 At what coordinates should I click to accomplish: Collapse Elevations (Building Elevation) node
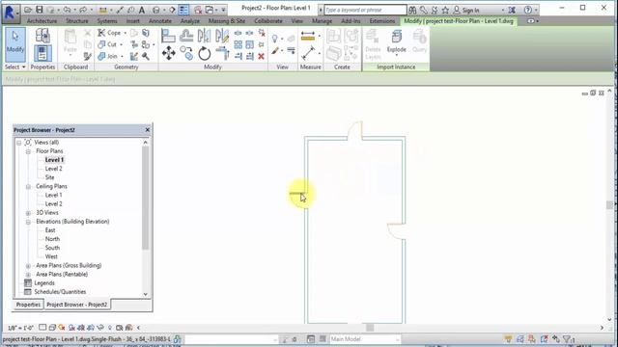tap(28, 222)
